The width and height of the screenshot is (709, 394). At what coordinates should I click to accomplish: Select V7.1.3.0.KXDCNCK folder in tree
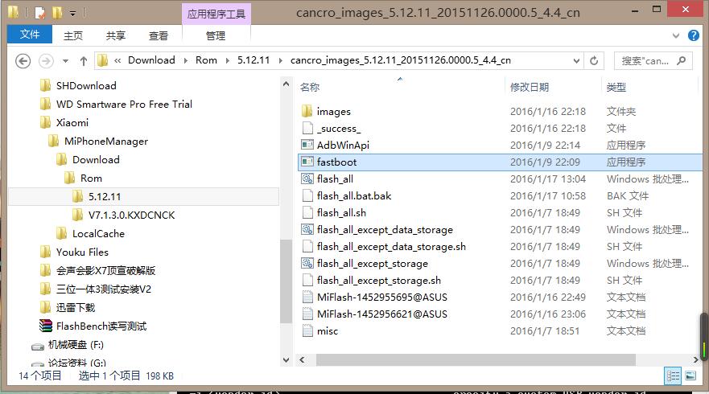tap(131, 215)
